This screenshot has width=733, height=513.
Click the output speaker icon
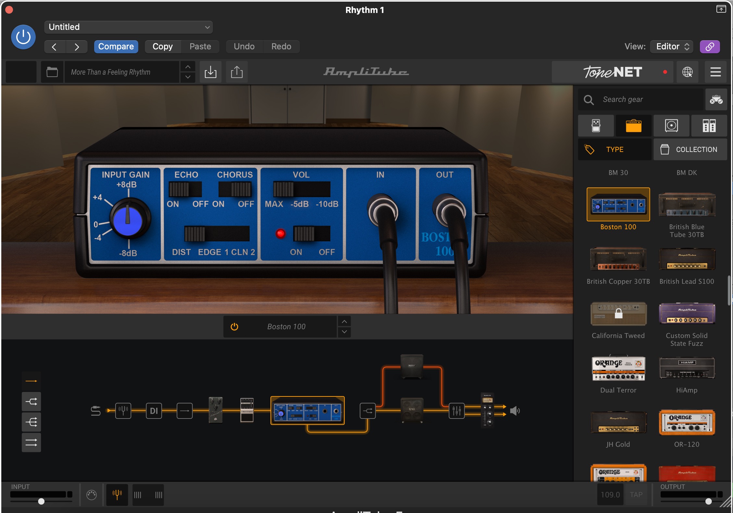515,411
